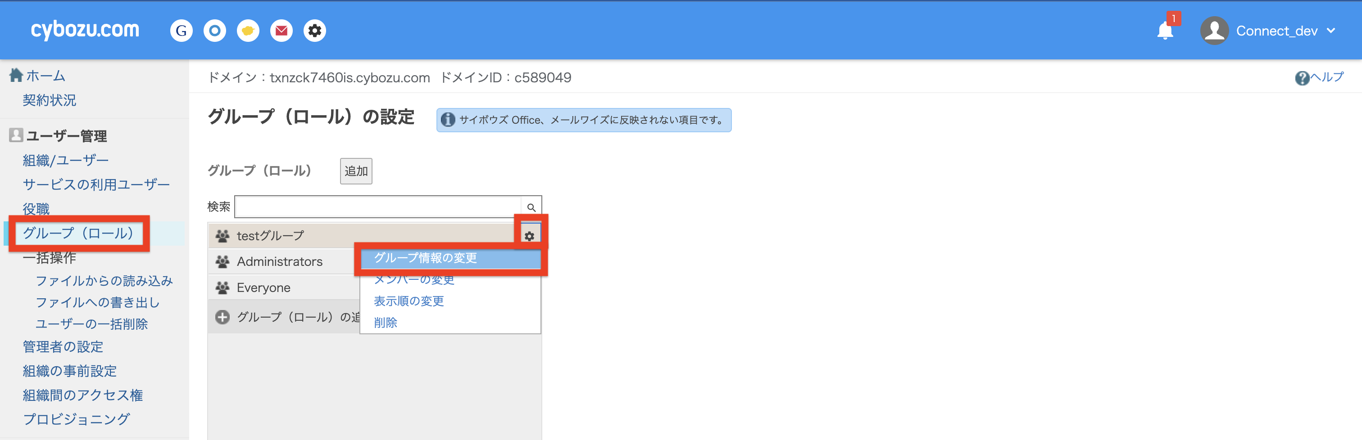This screenshot has width=1362, height=440.
Task: Open notifications bell icon
Action: (x=1165, y=31)
